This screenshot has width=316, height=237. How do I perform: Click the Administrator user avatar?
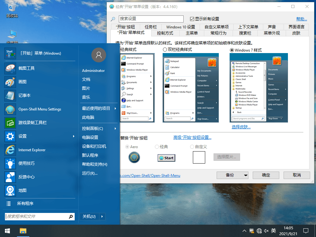click(x=98, y=55)
